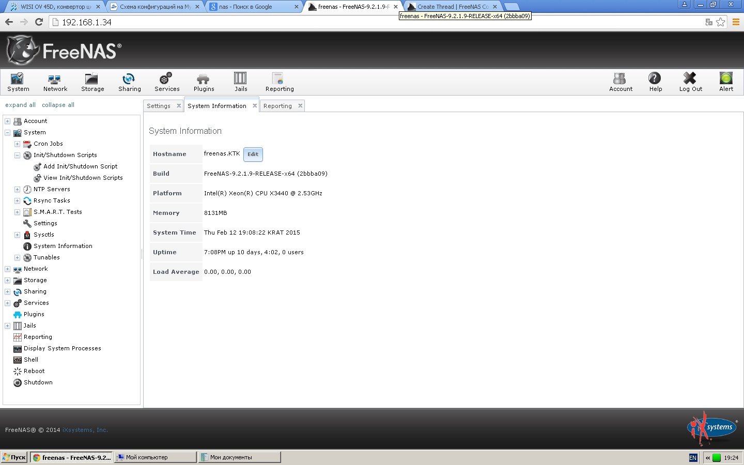This screenshot has height=465, width=744.
Task: Click the FreeNAS logo
Action: (64, 50)
